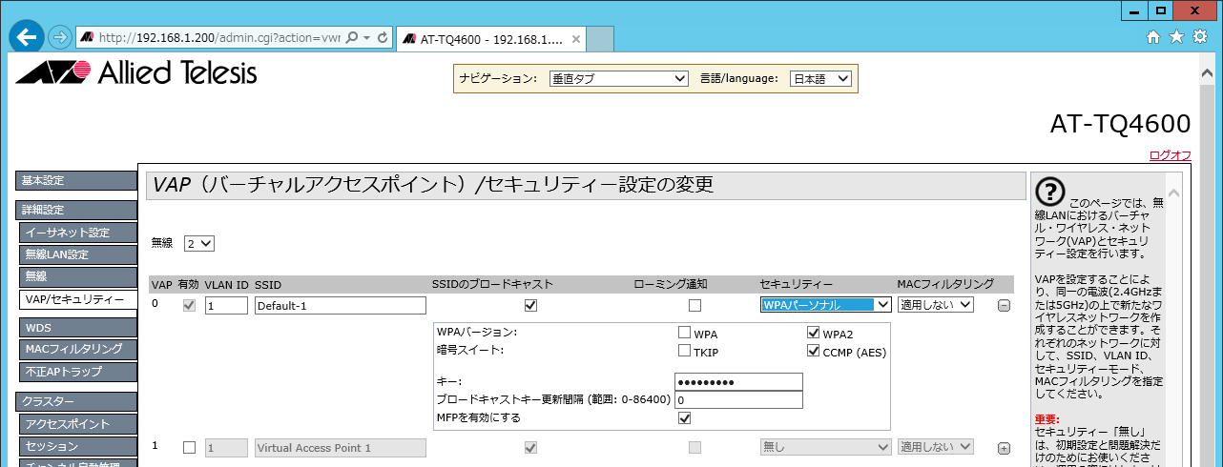Click the minus icon on VAP 0 row

[x=1004, y=306]
